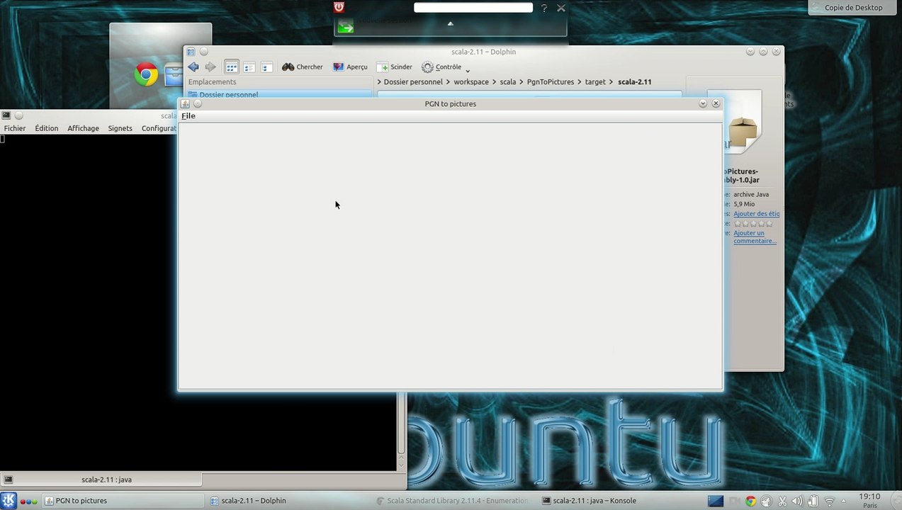The height and width of the screenshot is (510, 902).
Task: Set the star rating in the Dolphin info panel
Action: pos(753,223)
